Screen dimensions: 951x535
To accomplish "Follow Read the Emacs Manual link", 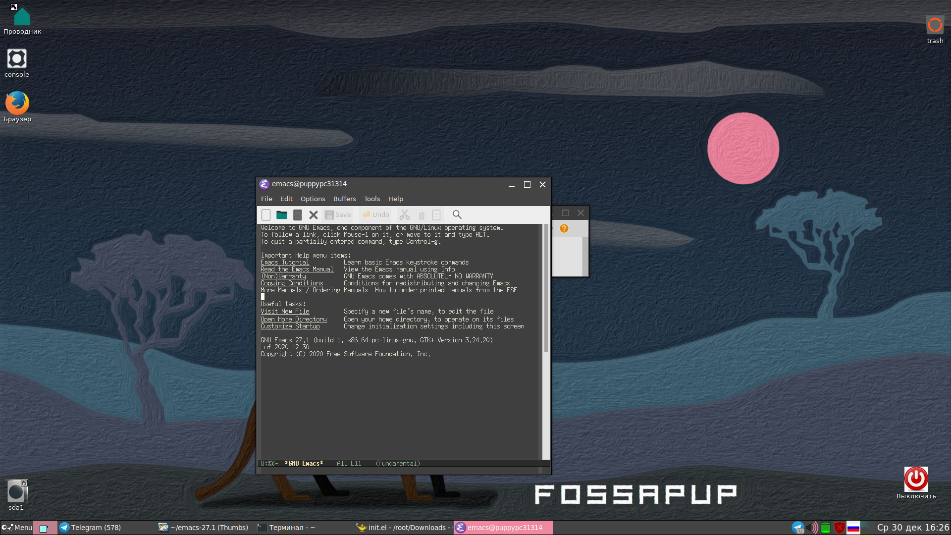I will point(297,269).
